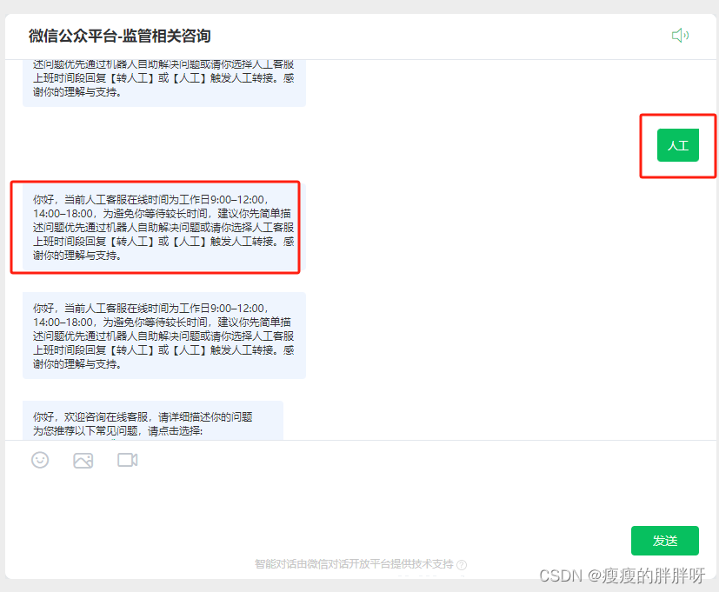The image size is (719, 592).
Task: Click the partially visible top reply bubble
Action: click(x=164, y=83)
